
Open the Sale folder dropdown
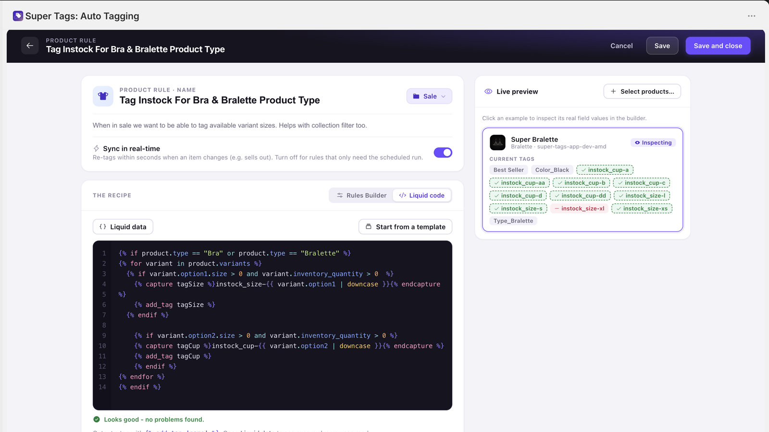429,96
